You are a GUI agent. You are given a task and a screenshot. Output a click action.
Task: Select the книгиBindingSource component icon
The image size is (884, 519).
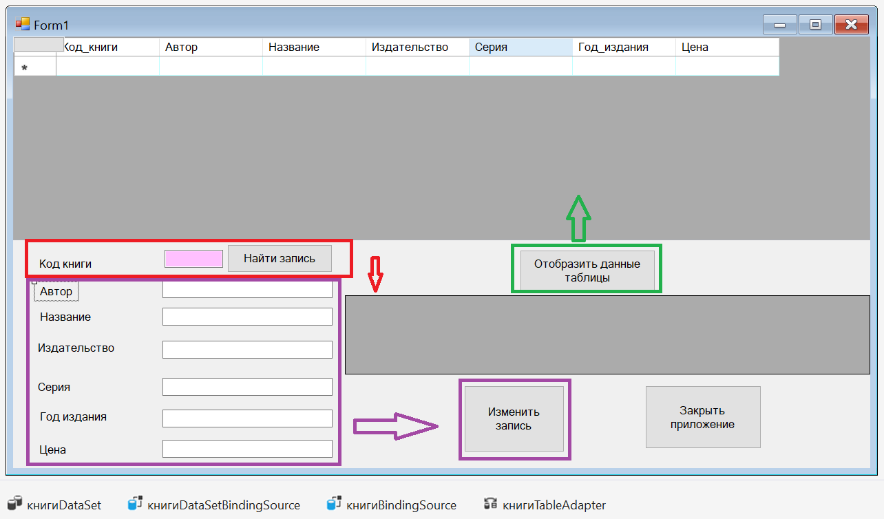tap(335, 505)
